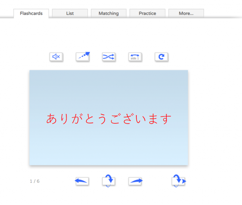242x205 pixels.
Task: Select the Practice tab
Action: pyautogui.click(x=147, y=14)
